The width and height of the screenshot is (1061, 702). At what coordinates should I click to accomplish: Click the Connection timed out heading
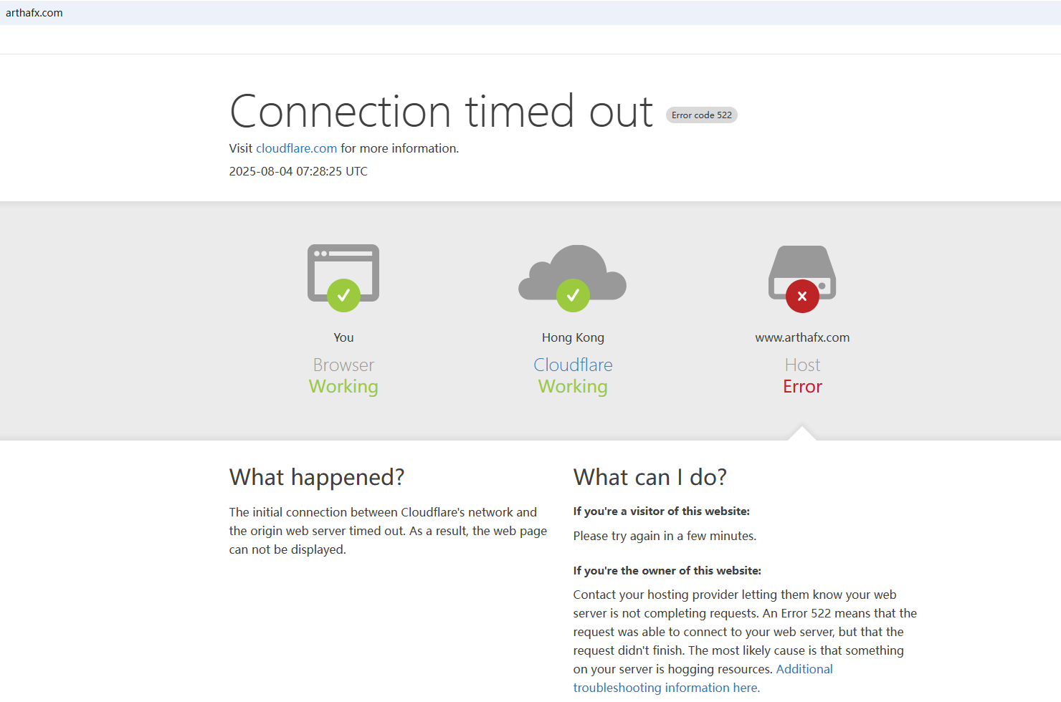(442, 112)
